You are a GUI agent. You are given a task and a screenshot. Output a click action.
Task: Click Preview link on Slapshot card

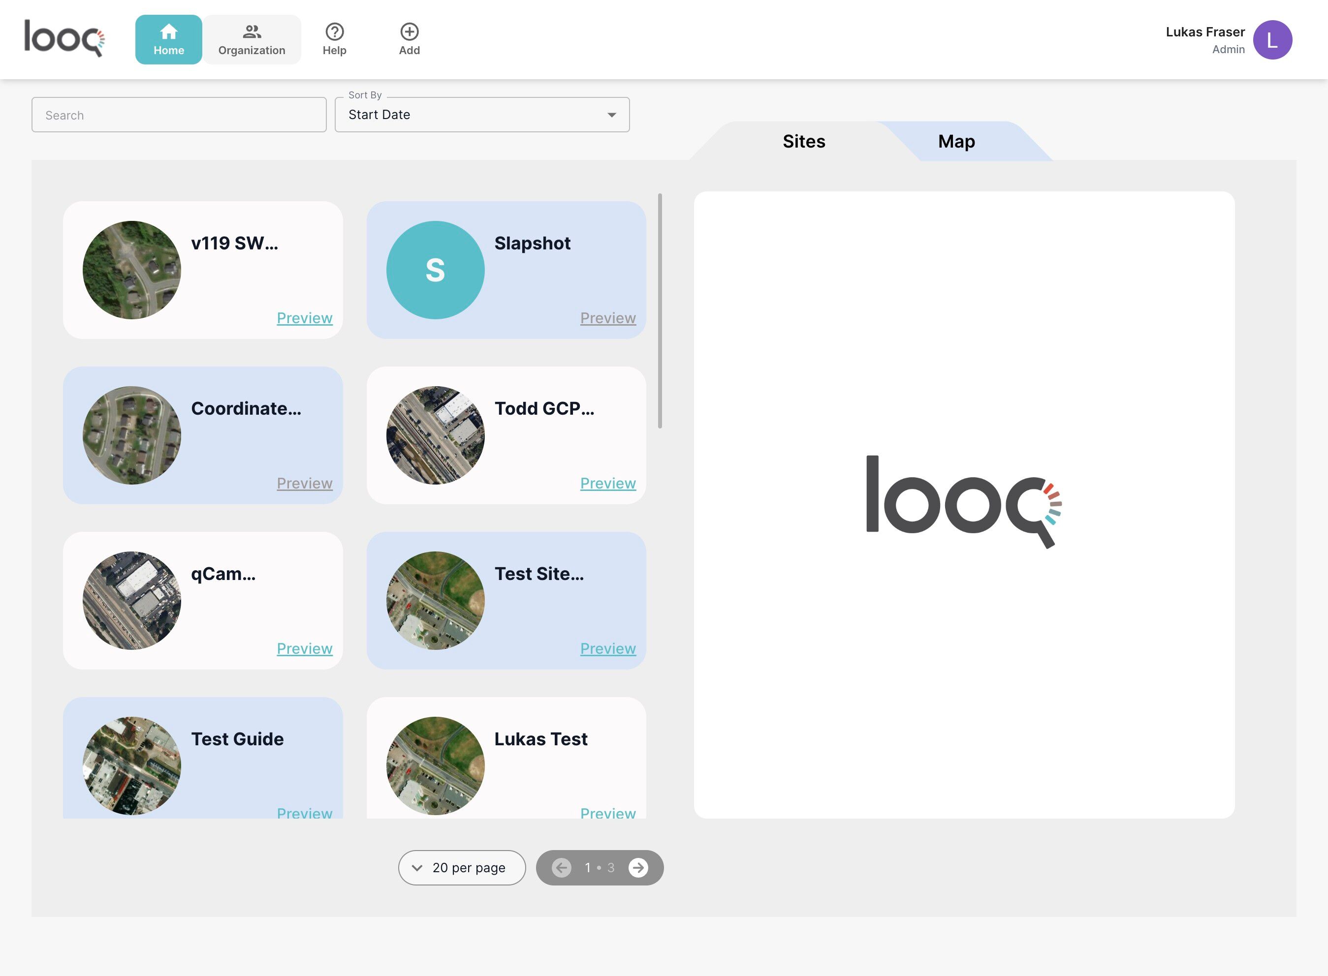click(607, 318)
